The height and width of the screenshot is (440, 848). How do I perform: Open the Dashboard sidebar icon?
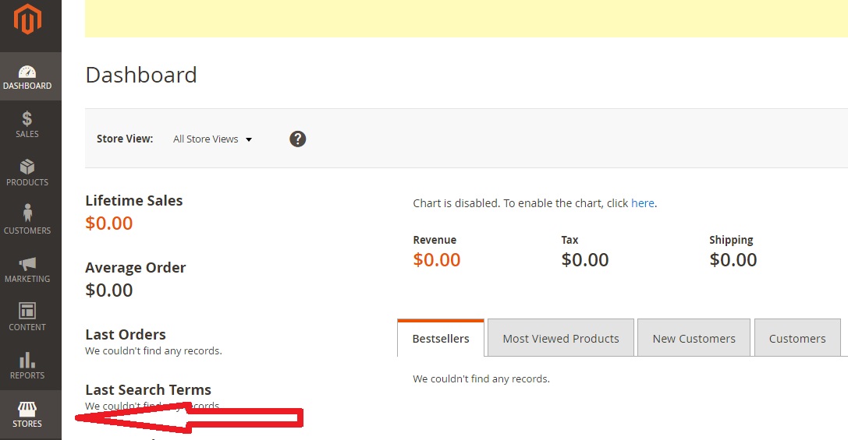tap(27, 72)
